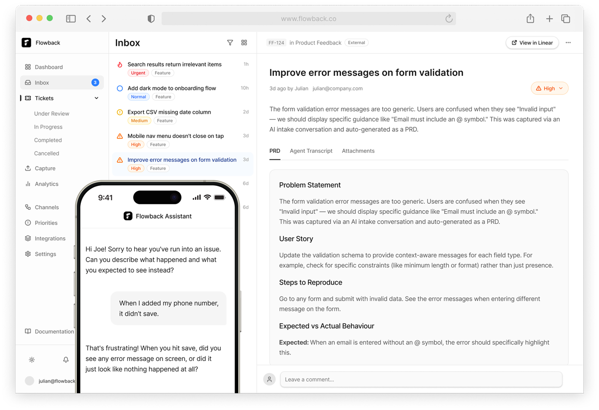Toggle the light theme sun icon
This screenshot has width=599, height=410.
click(x=32, y=360)
